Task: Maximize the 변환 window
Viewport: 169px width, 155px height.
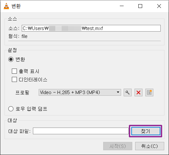Action: click(x=140, y=6)
